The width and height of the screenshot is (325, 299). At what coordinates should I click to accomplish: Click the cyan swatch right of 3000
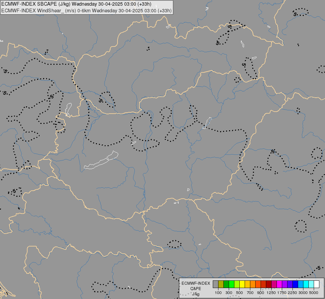pos(306,284)
